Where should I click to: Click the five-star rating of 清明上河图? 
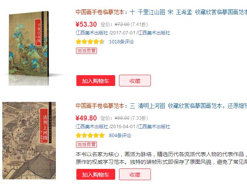[90, 135]
